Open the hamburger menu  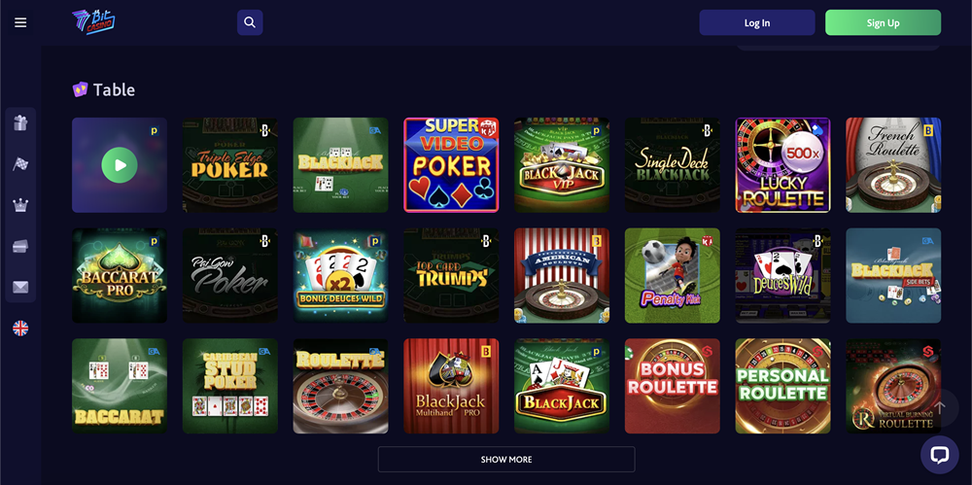click(20, 23)
